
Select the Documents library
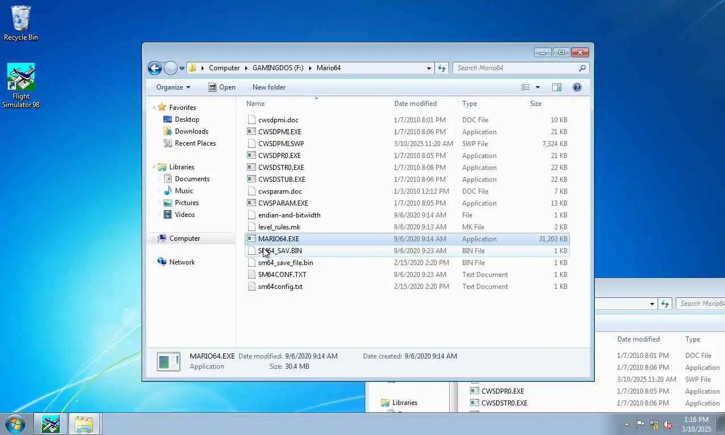click(192, 179)
